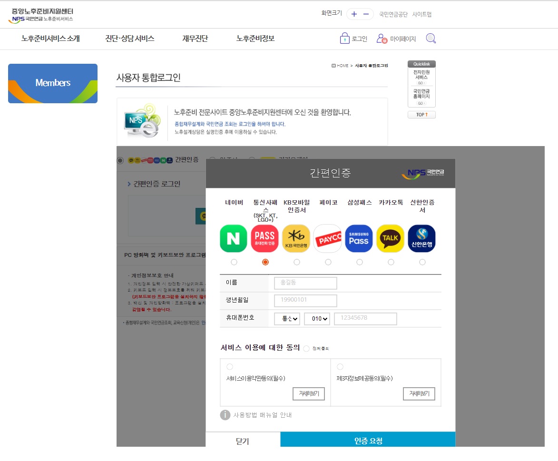Open 자세히보기 for the service terms
This screenshot has width=558, height=461.
pos(308,393)
